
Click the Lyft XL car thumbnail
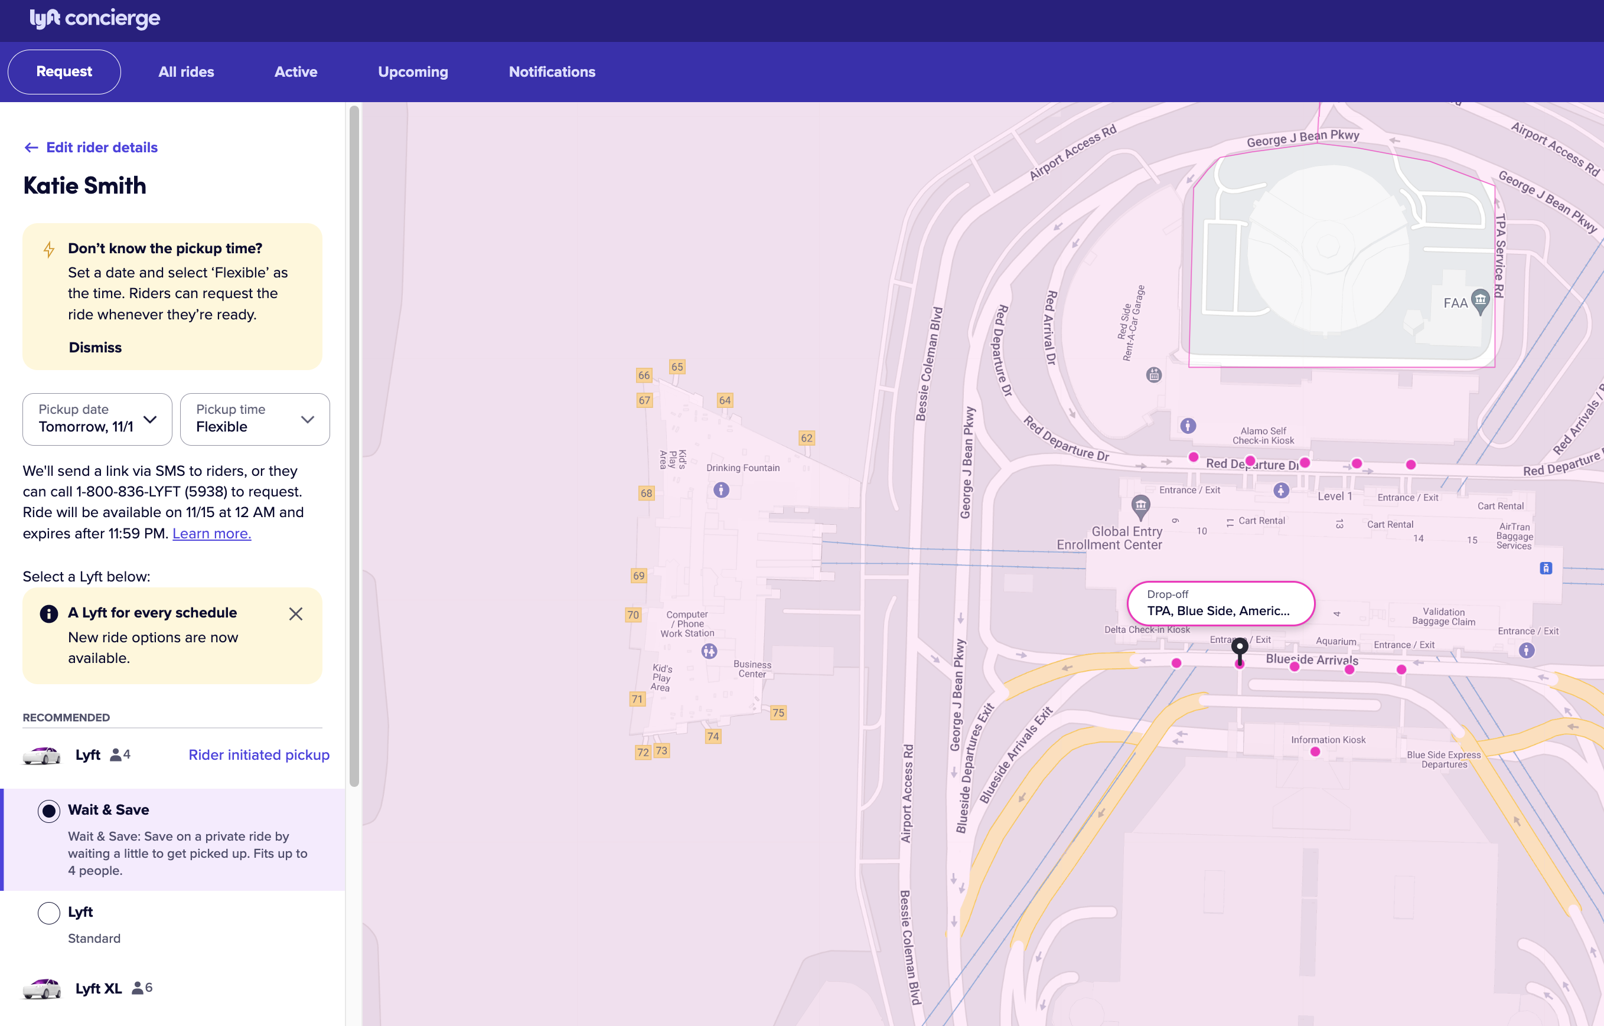[x=41, y=988]
